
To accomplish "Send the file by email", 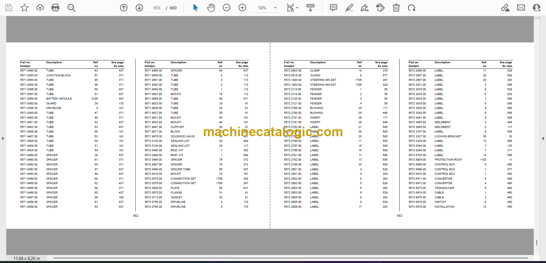I will coord(521,8).
